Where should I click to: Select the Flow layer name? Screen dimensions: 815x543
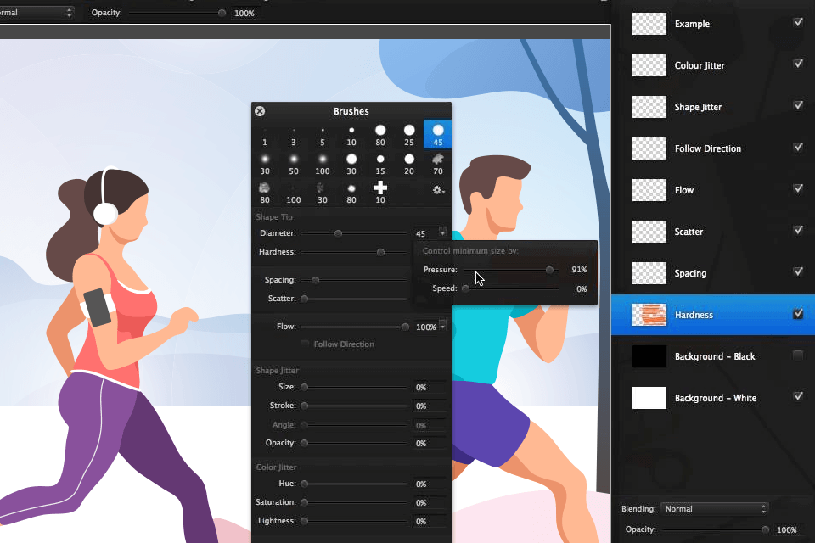[684, 190]
